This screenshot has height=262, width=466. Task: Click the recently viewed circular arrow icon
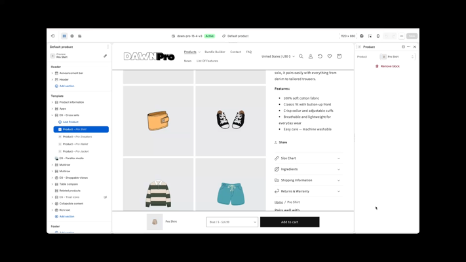point(320,56)
